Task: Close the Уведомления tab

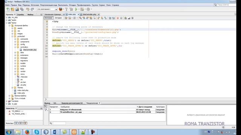Action: 99,103
